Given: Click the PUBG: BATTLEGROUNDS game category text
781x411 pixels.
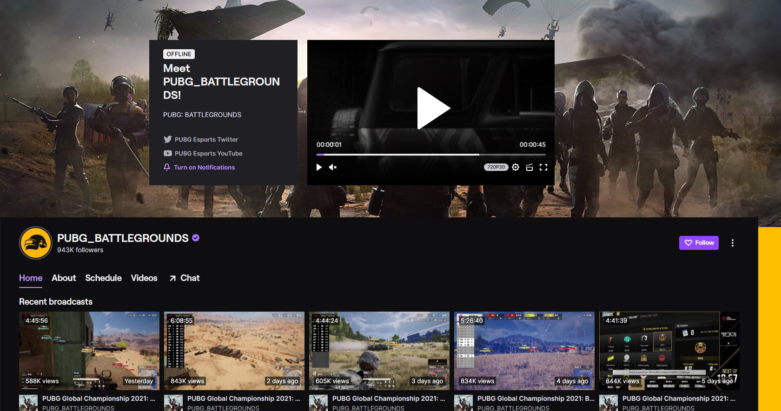Looking at the screenshot, I should point(202,115).
